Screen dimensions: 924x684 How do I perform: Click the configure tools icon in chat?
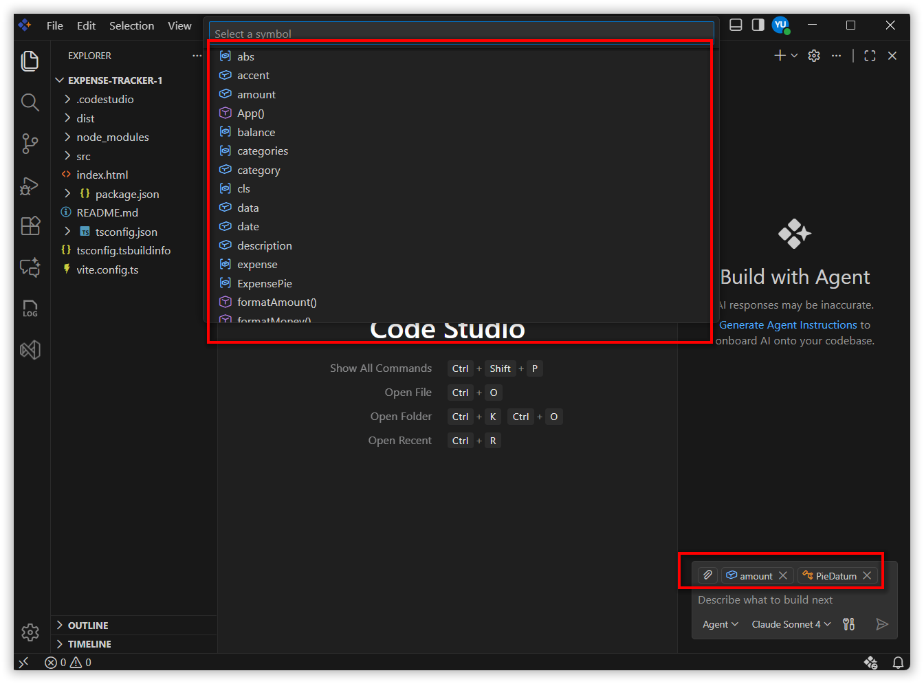[x=849, y=624]
